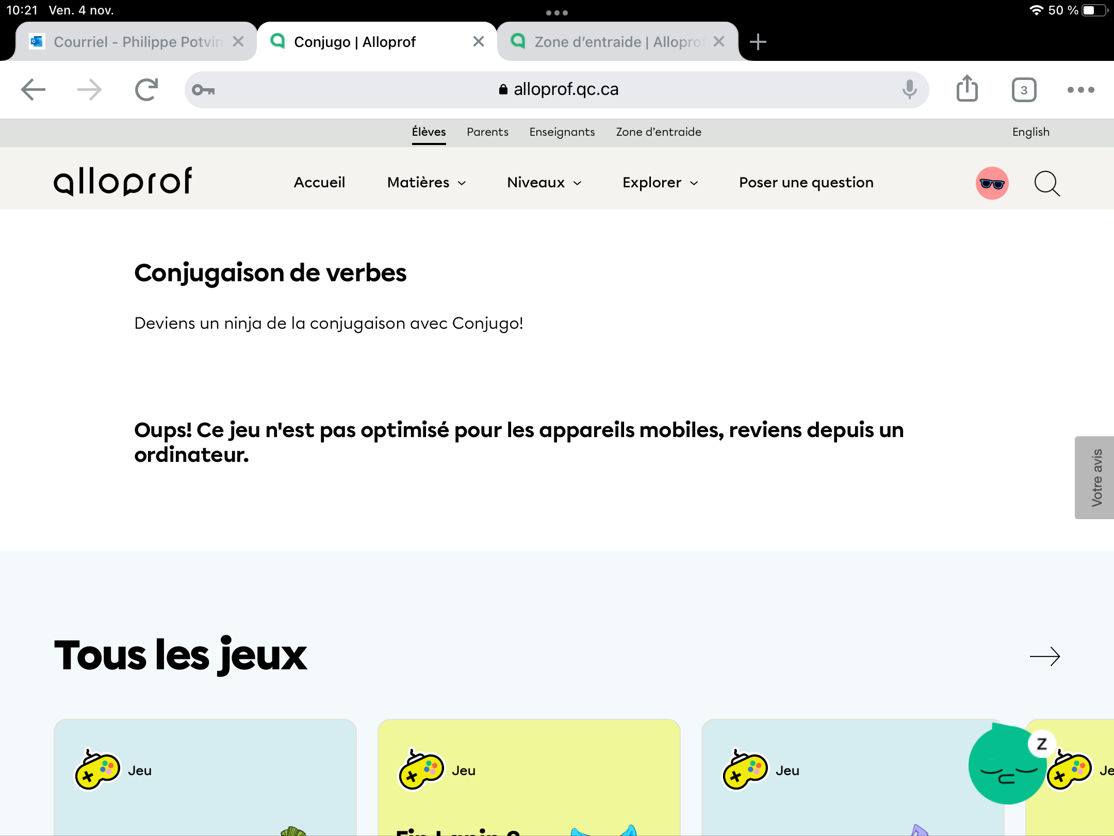Tap the microphone voice search icon
Screen dimensions: 1114x836
tap(909, 89)
